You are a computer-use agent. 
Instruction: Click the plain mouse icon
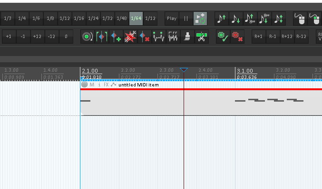[x=300, y=19]
